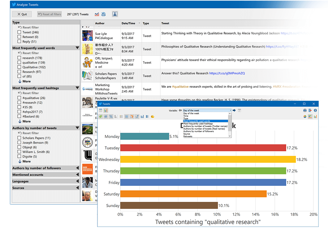
Task: Print the chart with printer icon
Action: 305,110
